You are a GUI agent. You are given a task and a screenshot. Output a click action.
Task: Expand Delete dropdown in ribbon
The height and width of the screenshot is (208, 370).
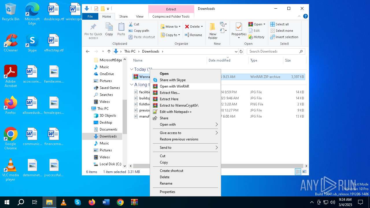point(202,27)
